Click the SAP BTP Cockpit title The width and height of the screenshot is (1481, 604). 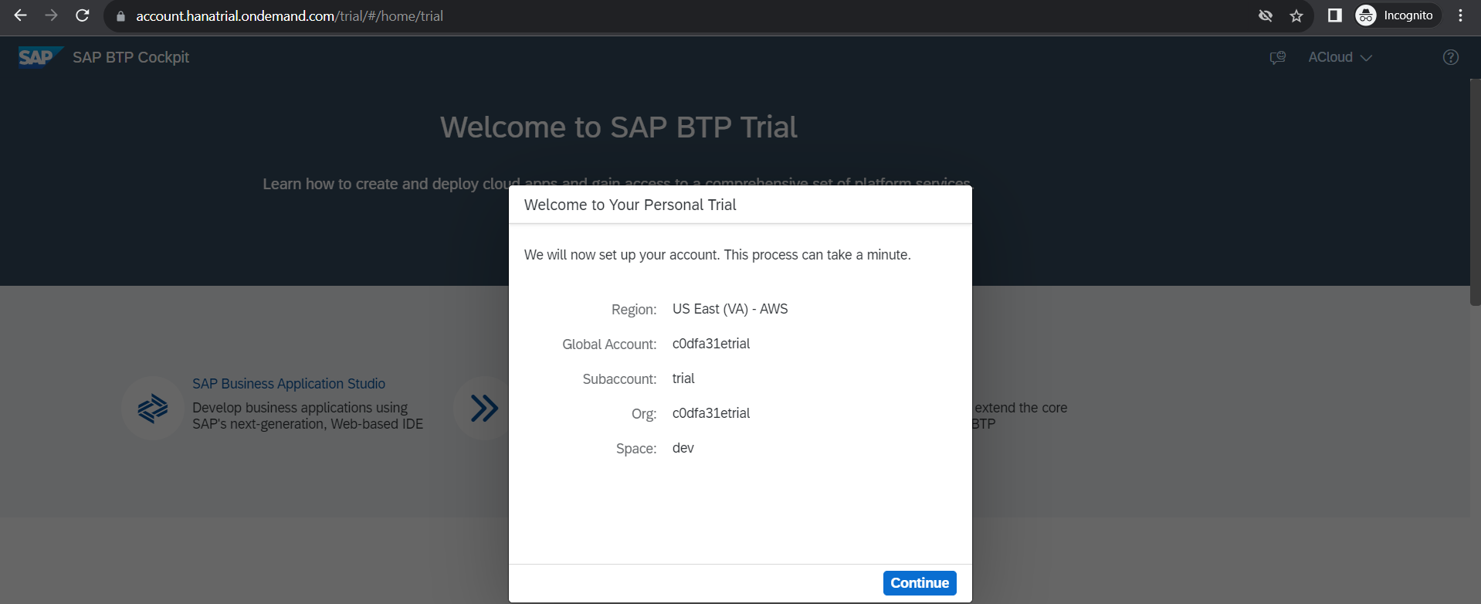coord(130,58)
